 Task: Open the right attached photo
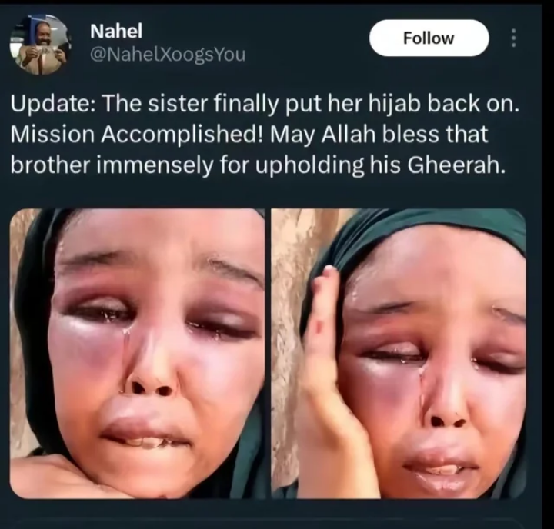pyautogui.click(x=399, y=354)
